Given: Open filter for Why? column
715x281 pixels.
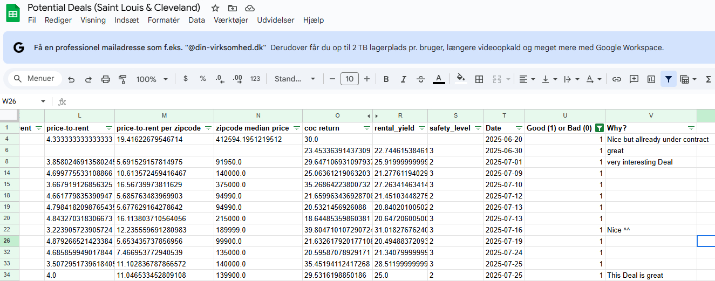Looking at the screenshot, I should click(x=691, y=128).
